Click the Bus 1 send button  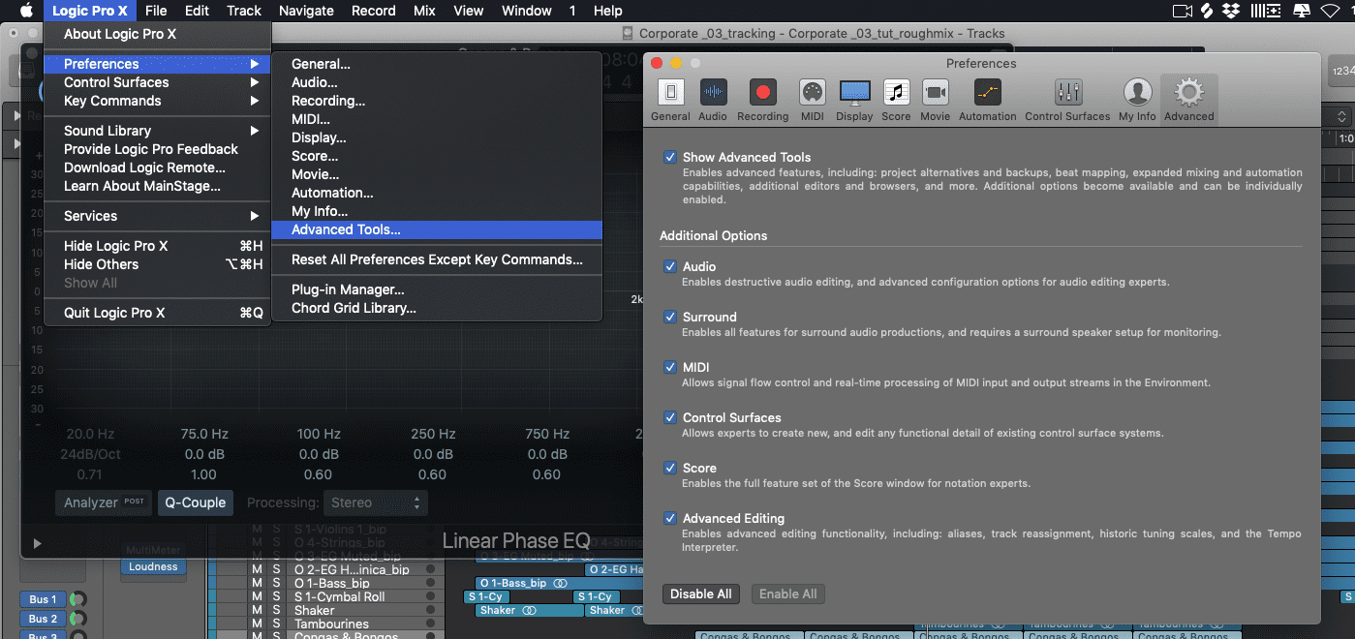(x=43, y=599)
